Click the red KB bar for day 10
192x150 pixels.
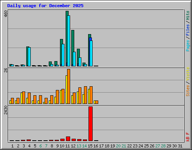[62, 140]
